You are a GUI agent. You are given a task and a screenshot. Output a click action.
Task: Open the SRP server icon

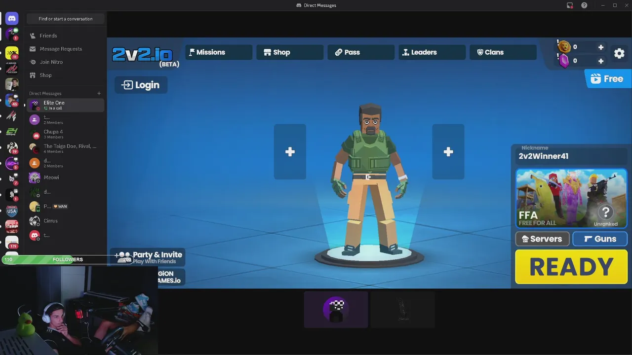point(12,226)
